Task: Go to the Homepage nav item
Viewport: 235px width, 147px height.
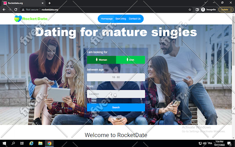Action: tap(107, 19)
